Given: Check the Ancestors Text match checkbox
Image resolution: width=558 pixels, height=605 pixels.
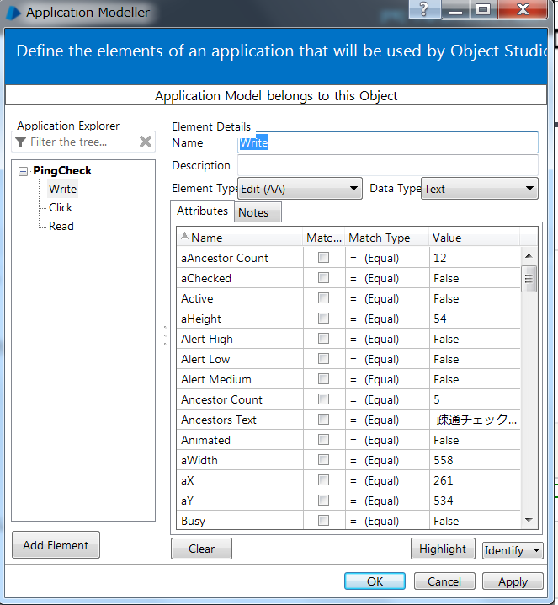Looking at the screenshot, I should click(324, 420).
